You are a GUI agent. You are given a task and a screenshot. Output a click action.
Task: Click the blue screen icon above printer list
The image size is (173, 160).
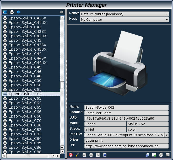5,12
